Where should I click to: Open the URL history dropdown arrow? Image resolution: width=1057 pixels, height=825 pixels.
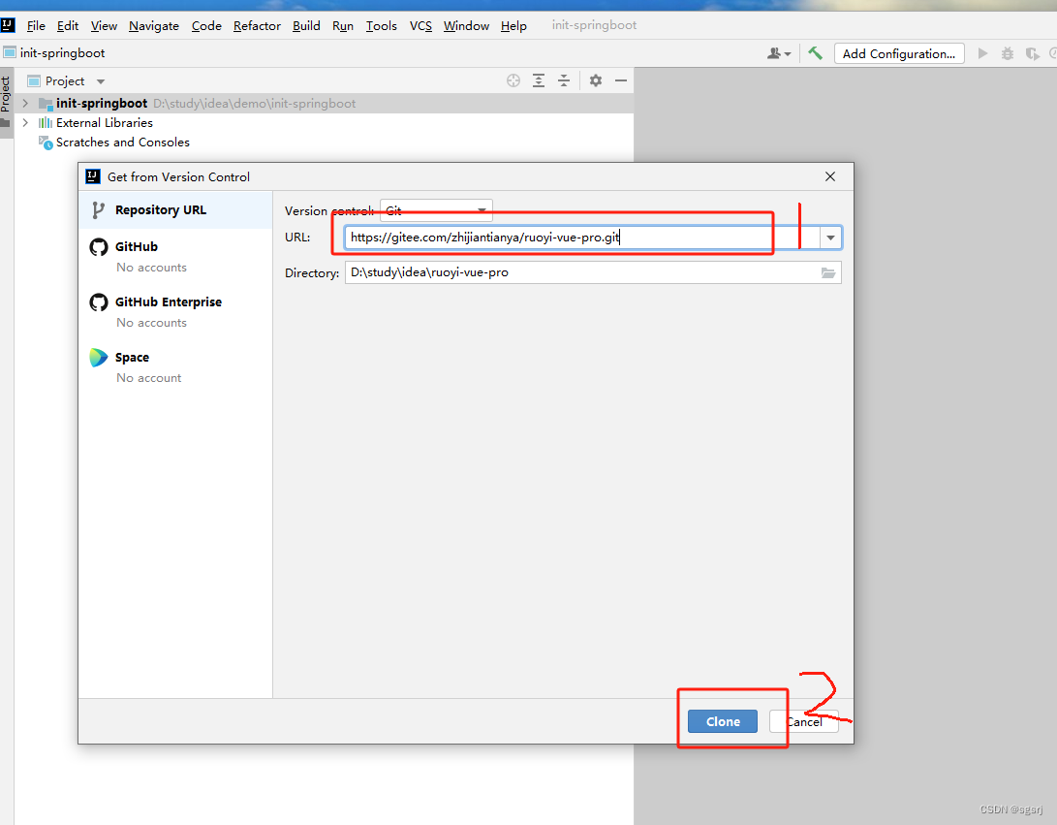[830, 238]
